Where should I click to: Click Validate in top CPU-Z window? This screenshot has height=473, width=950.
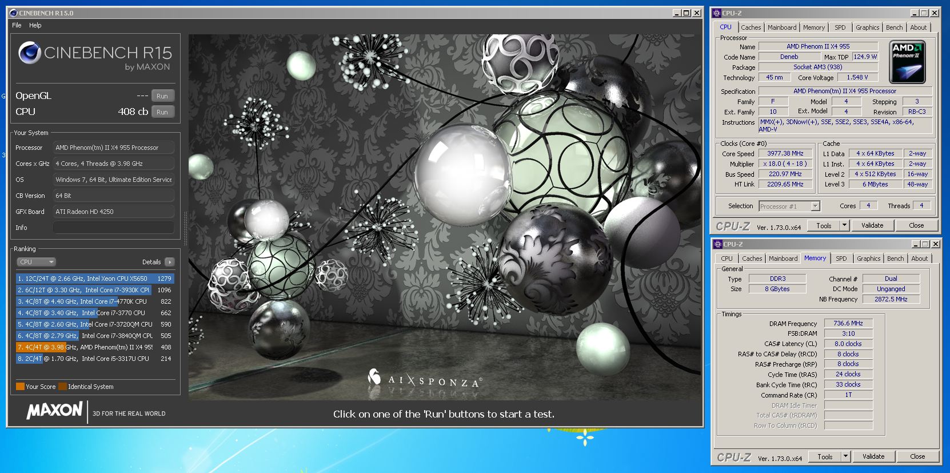click(x=872, y=225)
